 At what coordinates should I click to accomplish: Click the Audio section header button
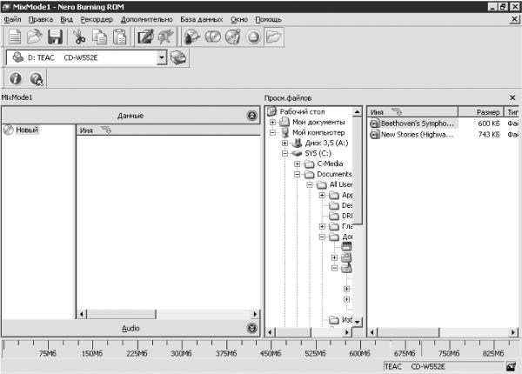tap(130, 328)
